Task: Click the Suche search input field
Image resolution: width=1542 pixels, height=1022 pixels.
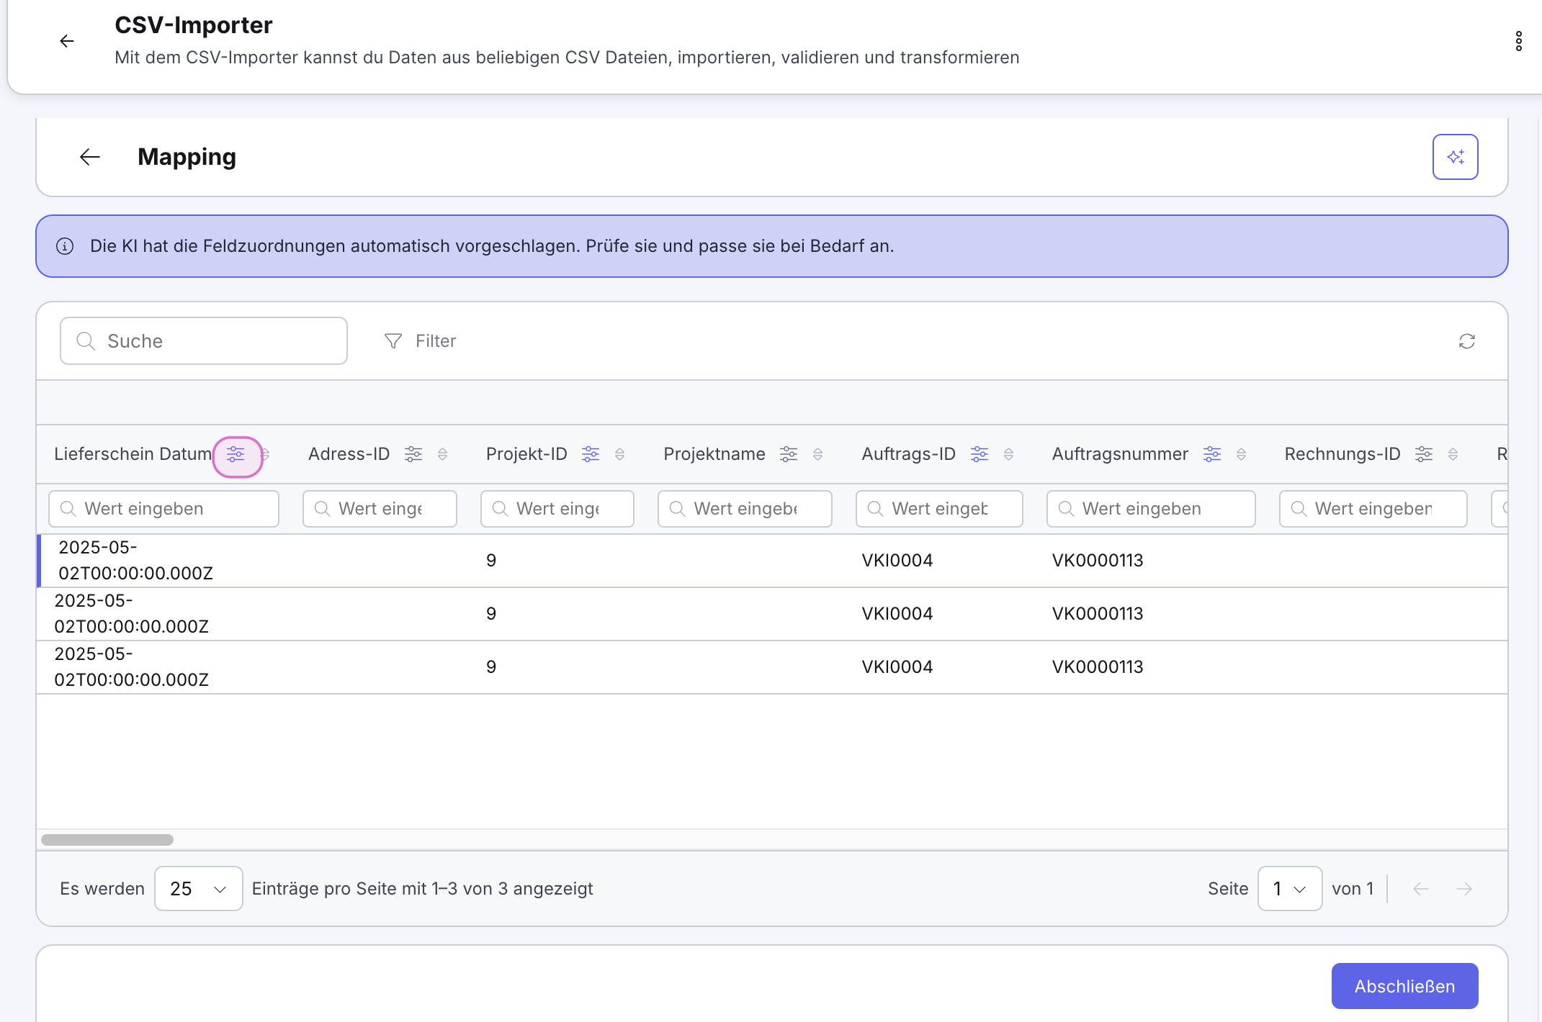Action: pyautogui.click(x=204, y=341)
